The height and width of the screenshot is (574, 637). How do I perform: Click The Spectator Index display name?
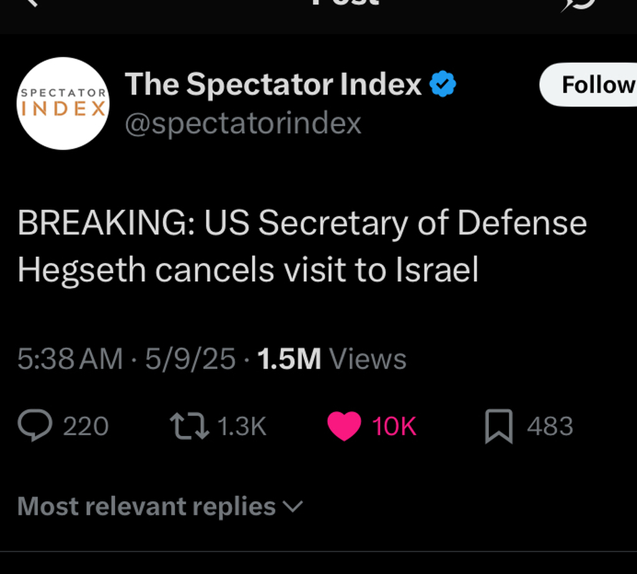[x=273, y=85]
